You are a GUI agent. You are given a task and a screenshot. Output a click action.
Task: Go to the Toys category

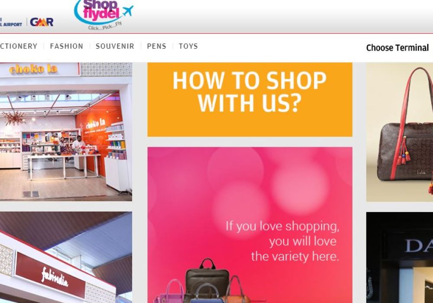tap(188, 46)
